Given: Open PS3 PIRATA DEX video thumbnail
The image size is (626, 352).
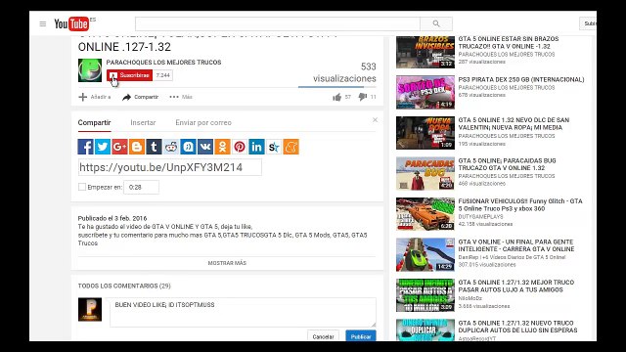Looking at the screenshot, I should coord(425,92).
